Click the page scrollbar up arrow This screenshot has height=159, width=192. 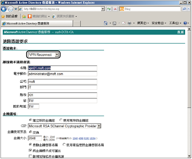click(x=189, y=29)
